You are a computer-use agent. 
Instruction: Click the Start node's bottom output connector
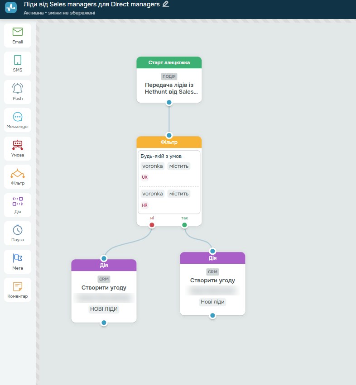pyautogui.click(x=169, y=102)
